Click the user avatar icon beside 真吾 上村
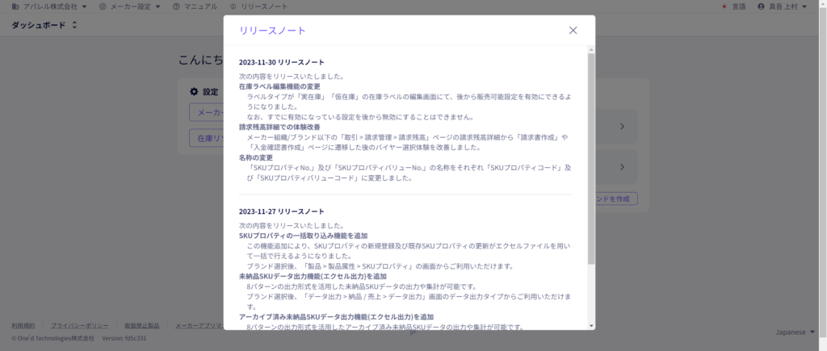The image size is (827, 351). [761, 6]
